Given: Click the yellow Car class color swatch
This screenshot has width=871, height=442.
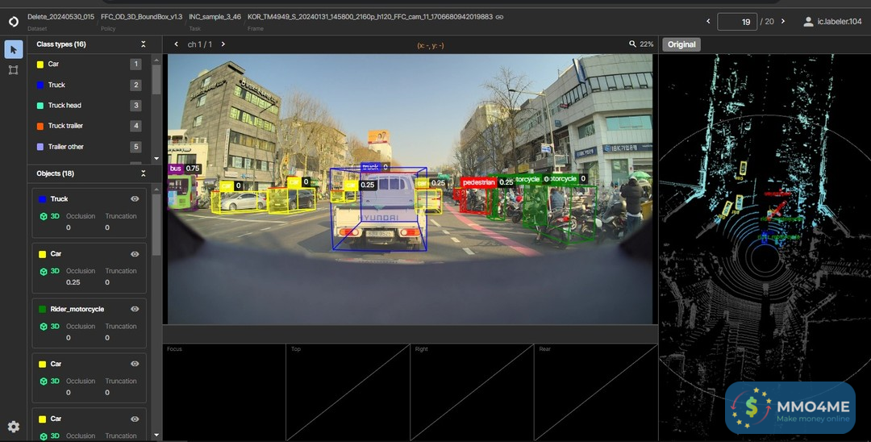Looking at the screenshot, I should coord(40,65).
